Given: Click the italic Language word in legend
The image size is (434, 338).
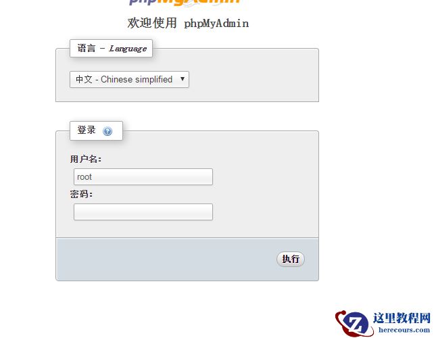Looking at the screenshot, I should (x=128, y=49).
